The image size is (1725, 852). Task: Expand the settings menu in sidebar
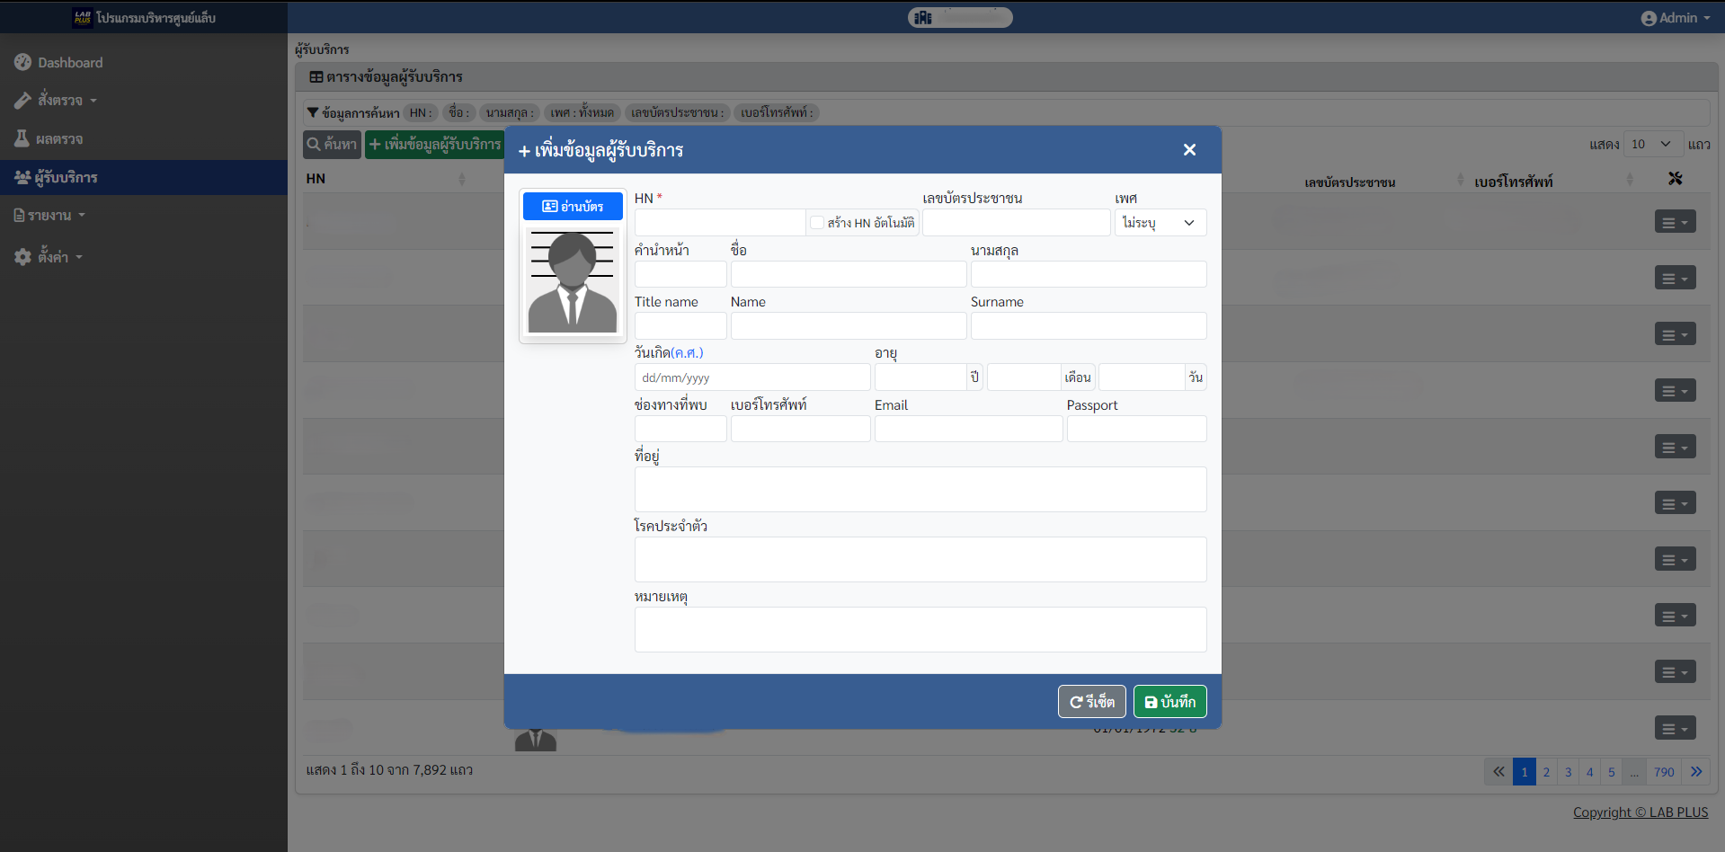(52, 257)
